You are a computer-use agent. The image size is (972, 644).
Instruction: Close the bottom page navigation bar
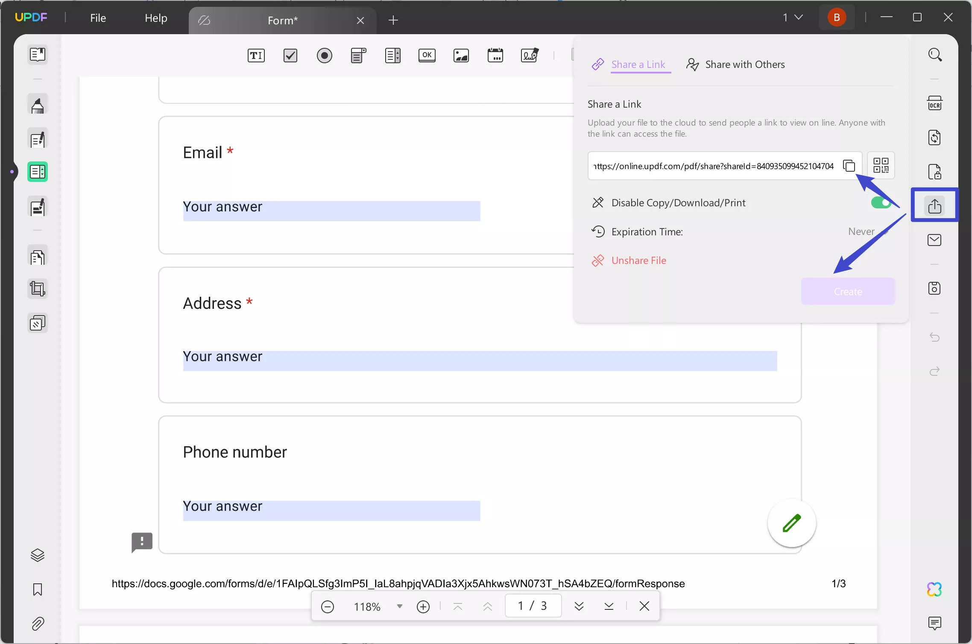point(644,606)
